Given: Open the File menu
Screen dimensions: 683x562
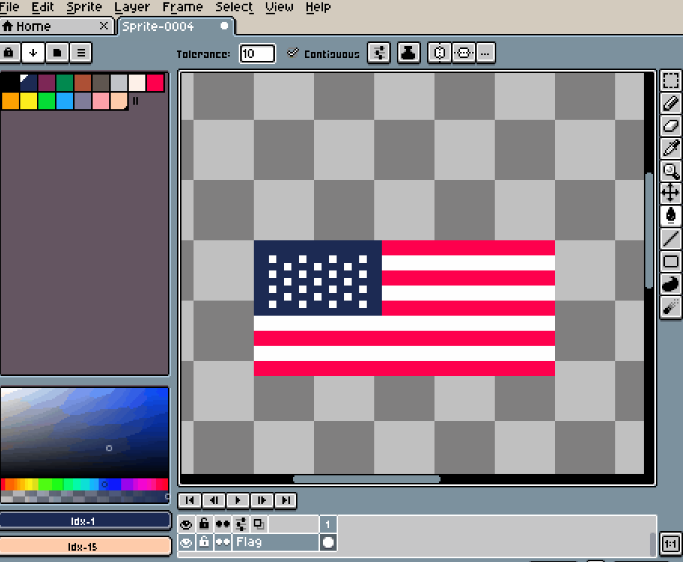Looking at the screenshot, I should click(10, 7).
